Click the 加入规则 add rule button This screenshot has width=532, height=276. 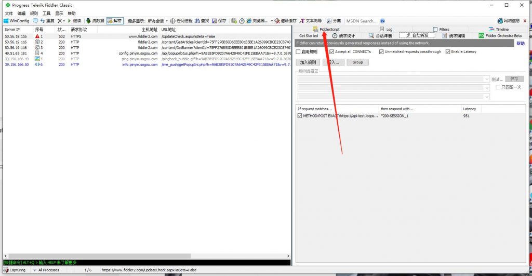tap(308, 62)
